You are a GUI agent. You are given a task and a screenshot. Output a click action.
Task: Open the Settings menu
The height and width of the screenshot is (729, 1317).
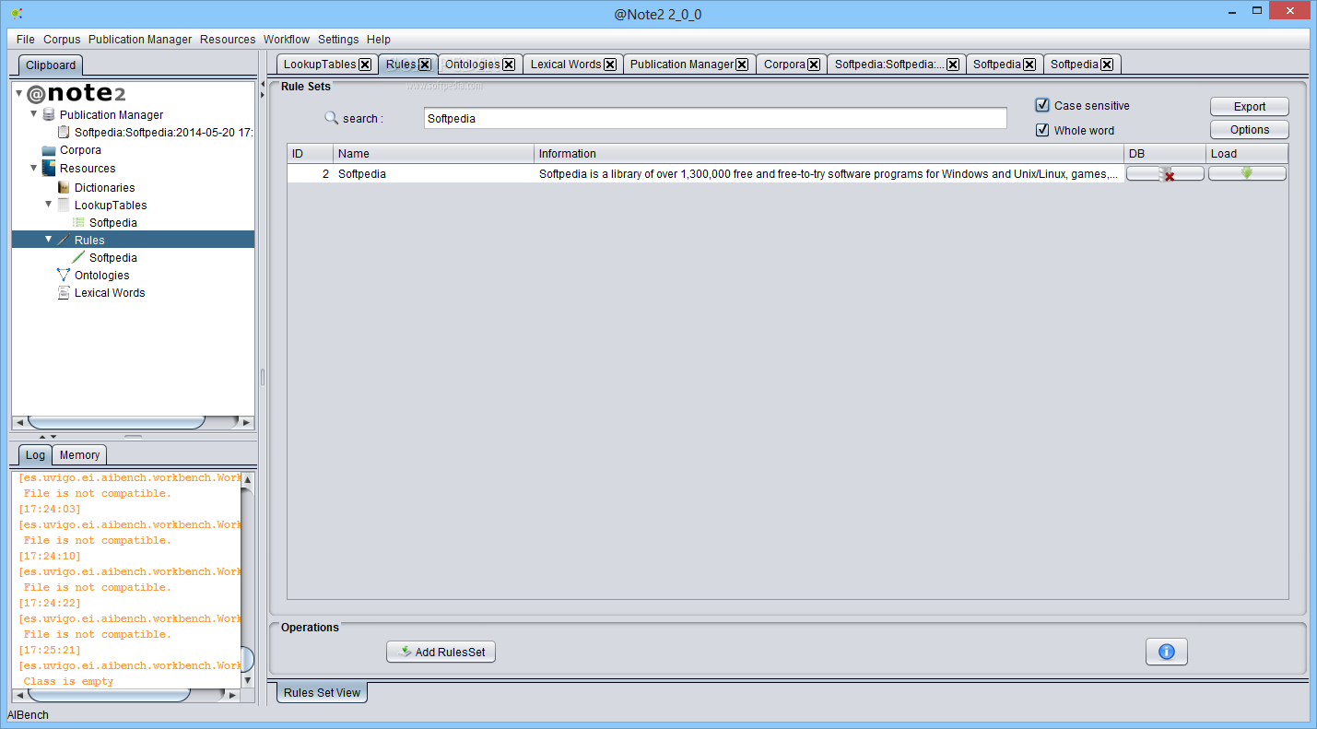[338, 40]
